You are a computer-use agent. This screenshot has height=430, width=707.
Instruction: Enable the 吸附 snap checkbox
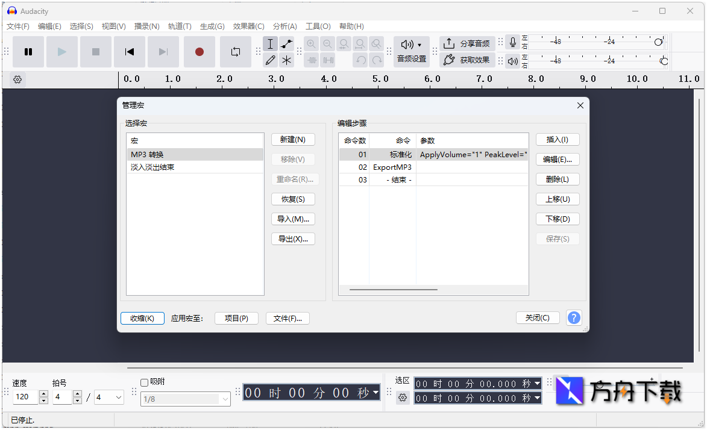pyautogui.click(x=144, y=382)
